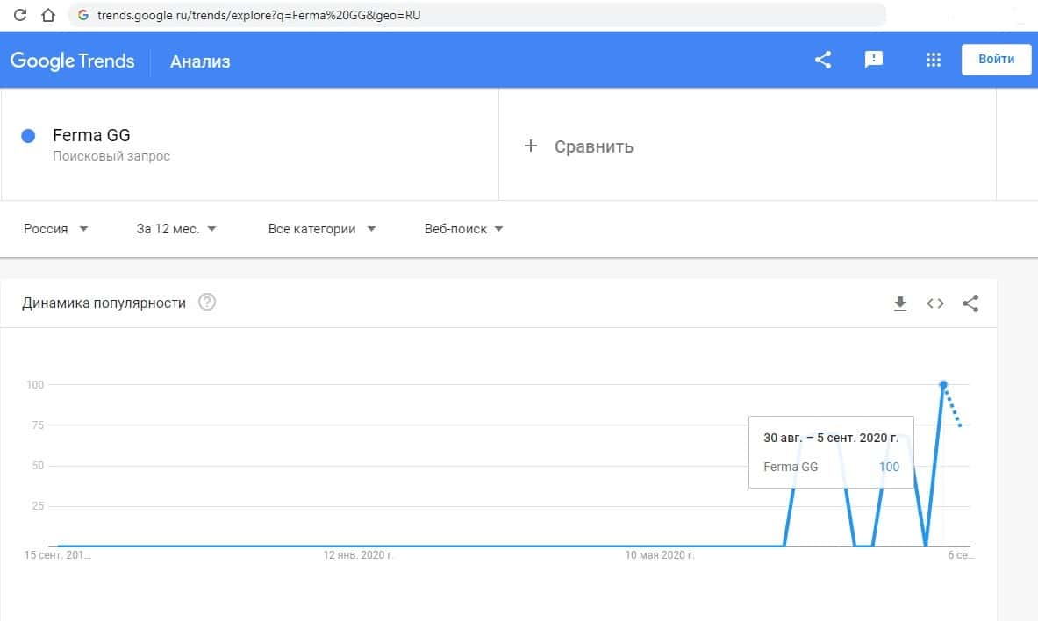This screenshot has height=621, width=1038.
Task: Select the Анализ header item
Action: pos(200,61)
